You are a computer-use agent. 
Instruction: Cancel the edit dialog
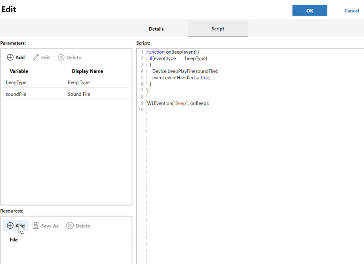(x=352, y=10)
